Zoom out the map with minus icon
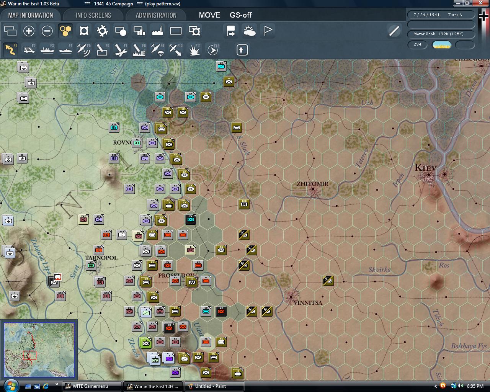This screenshot has width=490, height=392. tap(47, 31)
